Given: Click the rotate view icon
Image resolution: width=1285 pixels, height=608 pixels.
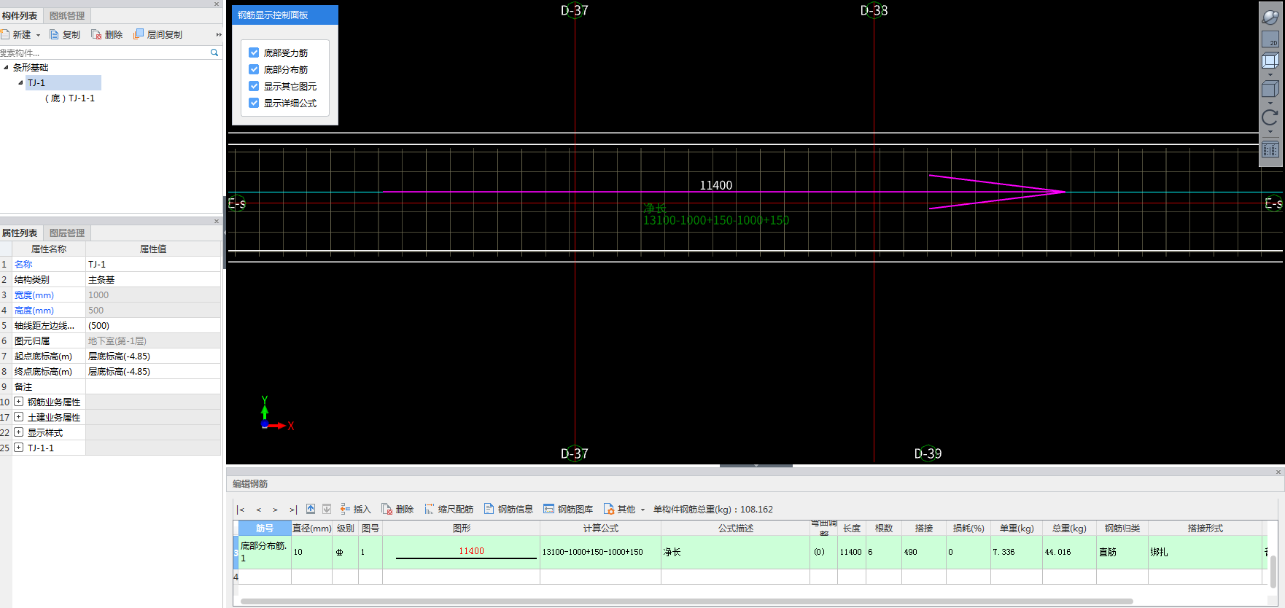Looking at the screenshot, I should 1270,117.
